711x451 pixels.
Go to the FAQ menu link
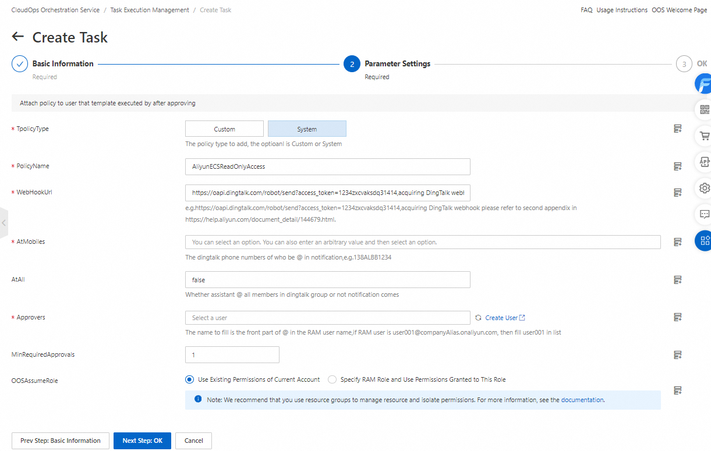[x=586, y=10]
